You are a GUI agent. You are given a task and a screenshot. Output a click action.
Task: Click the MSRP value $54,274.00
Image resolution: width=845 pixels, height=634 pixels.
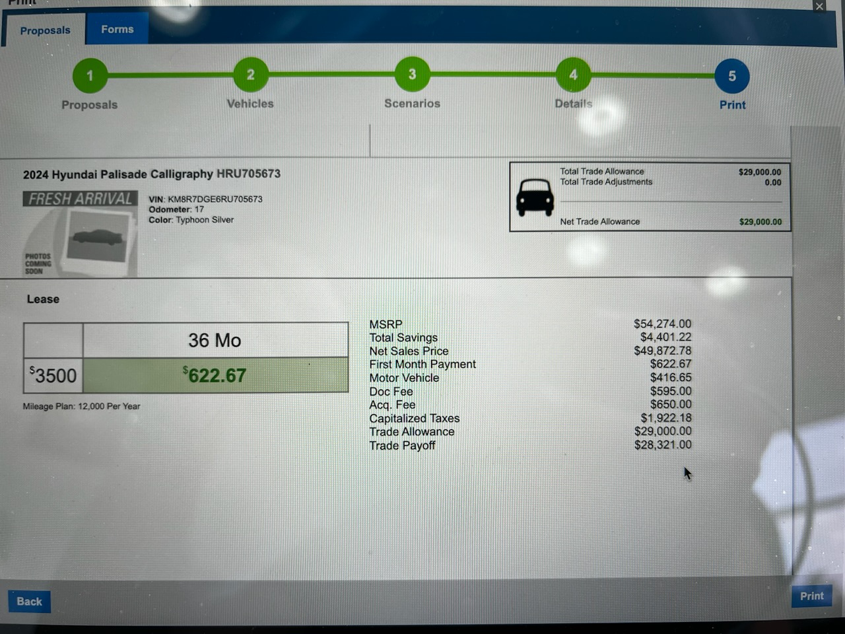pyautogui.click(x=663, y=324)
